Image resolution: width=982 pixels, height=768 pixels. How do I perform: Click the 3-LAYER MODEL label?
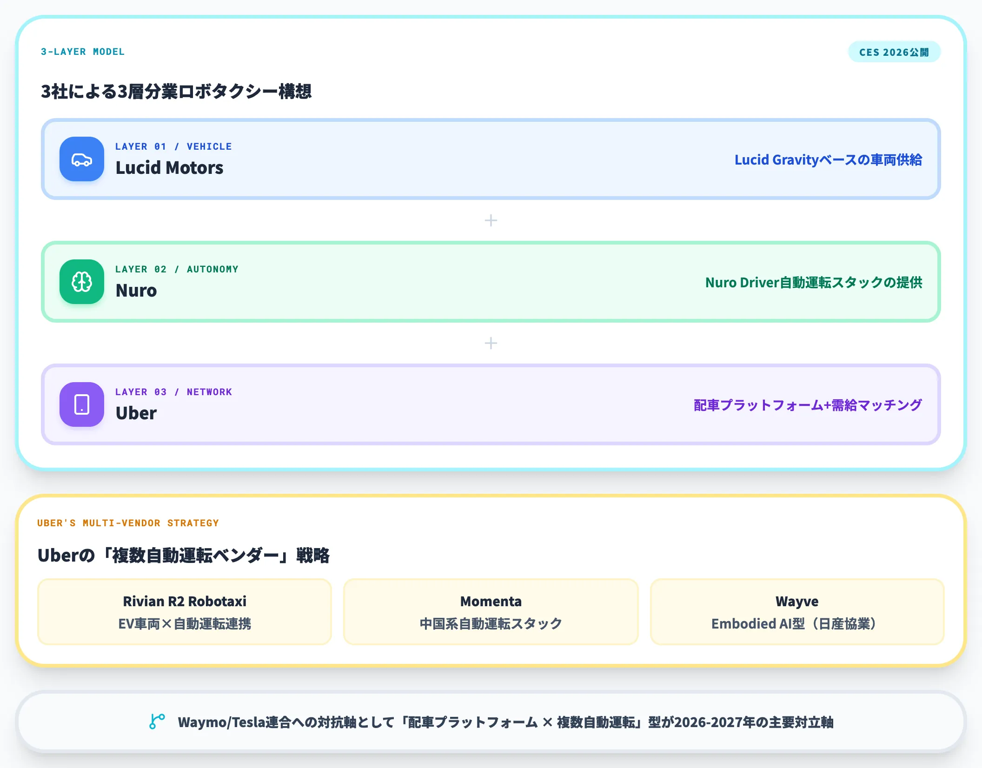point(83,52)
